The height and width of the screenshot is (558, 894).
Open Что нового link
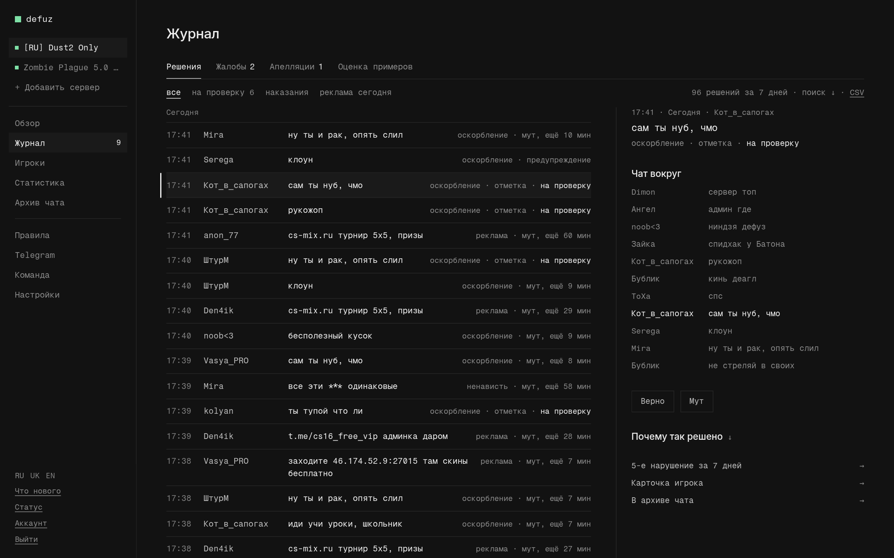tap(38, 491)
